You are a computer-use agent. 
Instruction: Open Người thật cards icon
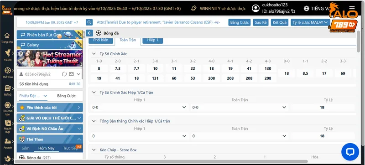click(8, 123)
